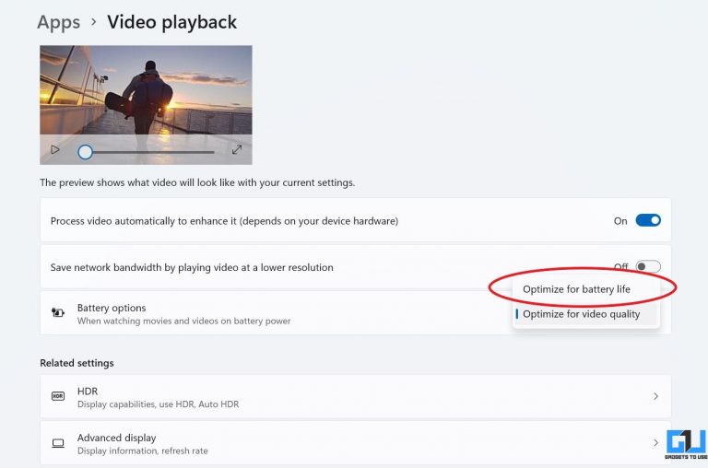Click the breadcrumb separator chevron

tap(93, 22)
